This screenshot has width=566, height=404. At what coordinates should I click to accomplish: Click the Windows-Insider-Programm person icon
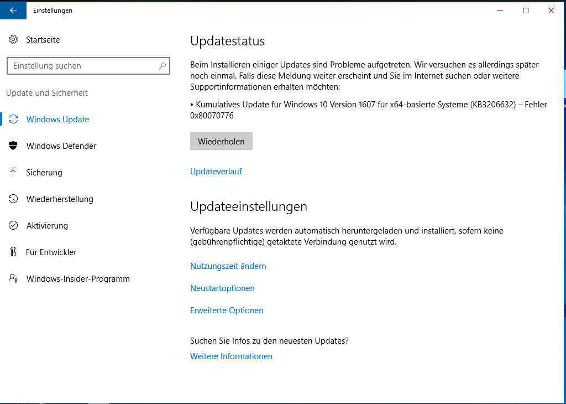pos(13,278)
